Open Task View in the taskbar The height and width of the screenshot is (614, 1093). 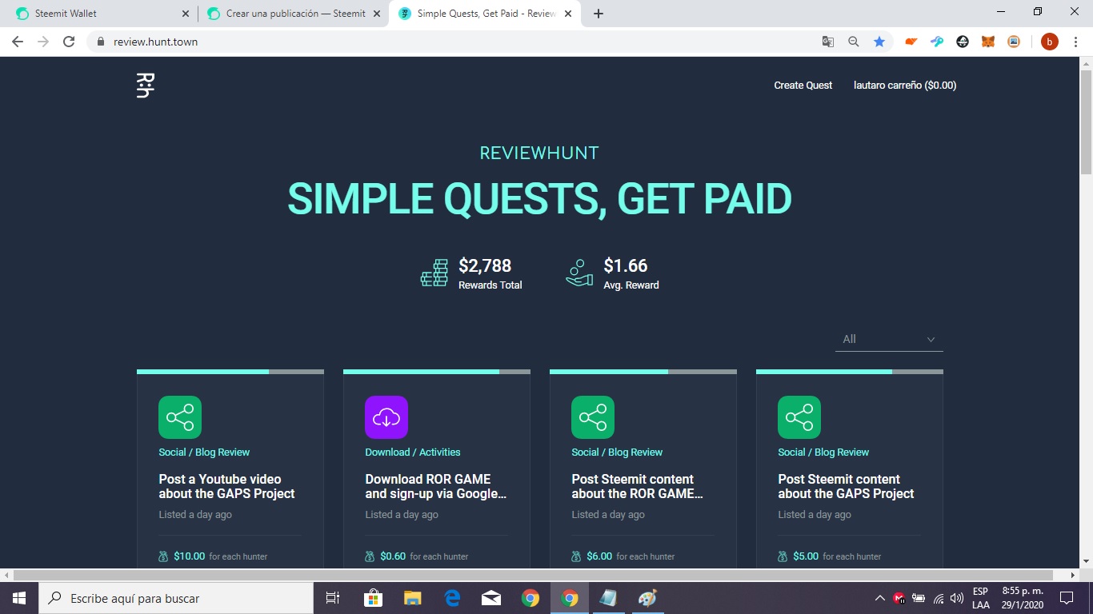pyautogui.click(x=333, y=598)
